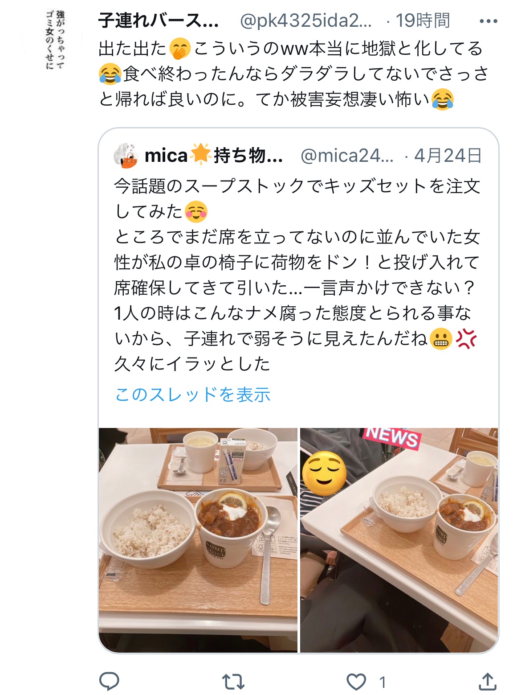521x695 pixels.
Task: Click the 4月24日 date of quoted tweet
Action: [x=448, y=156]
